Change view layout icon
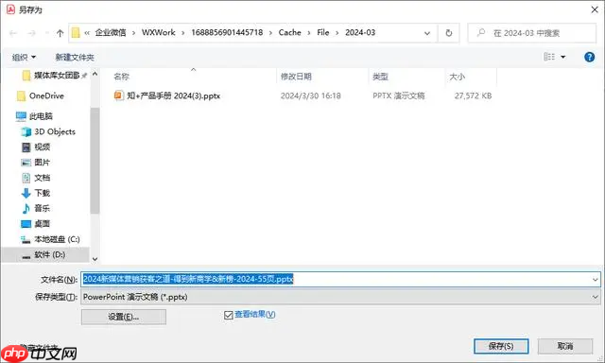 (x=549, y=57)
